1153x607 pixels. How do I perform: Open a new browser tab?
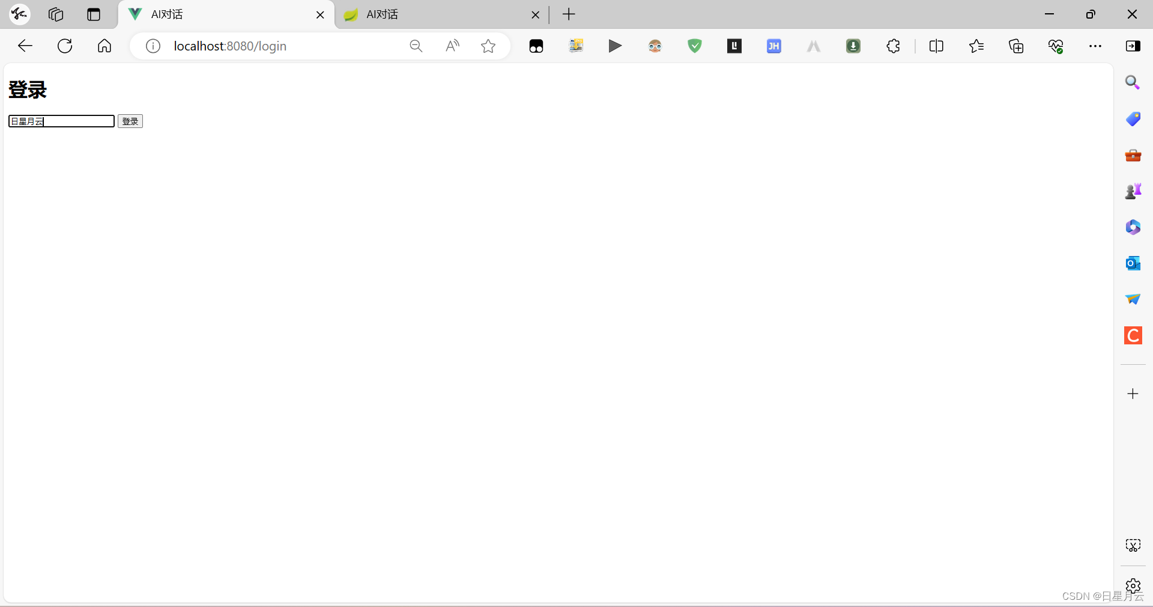569,14
